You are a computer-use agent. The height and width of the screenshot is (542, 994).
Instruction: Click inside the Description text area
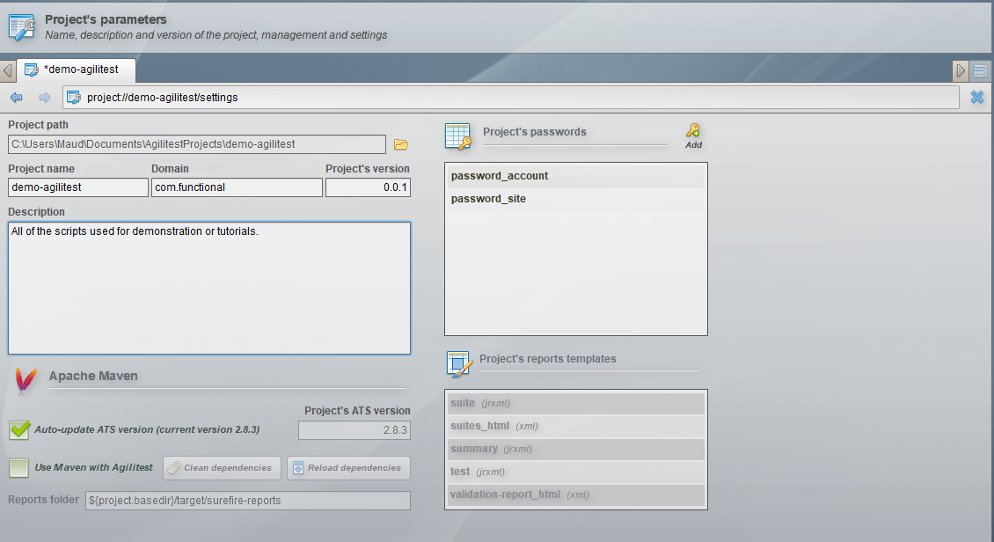[x=209, y=288]
